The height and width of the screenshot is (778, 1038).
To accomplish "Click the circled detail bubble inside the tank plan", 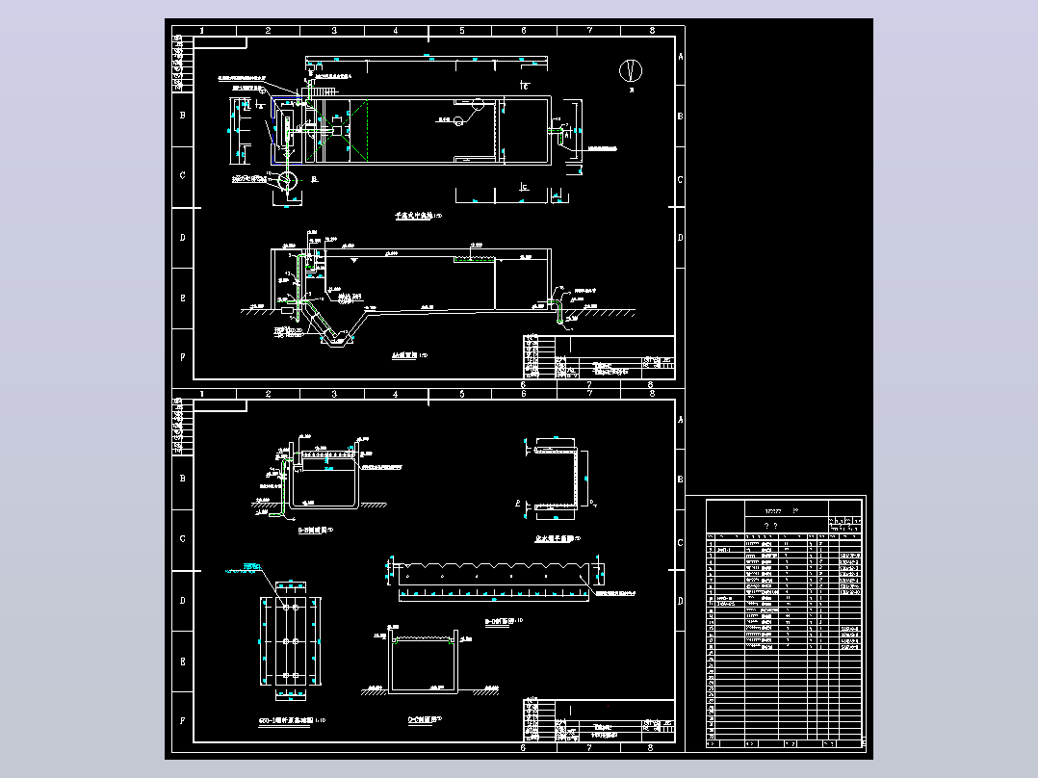I will point(459,120).
